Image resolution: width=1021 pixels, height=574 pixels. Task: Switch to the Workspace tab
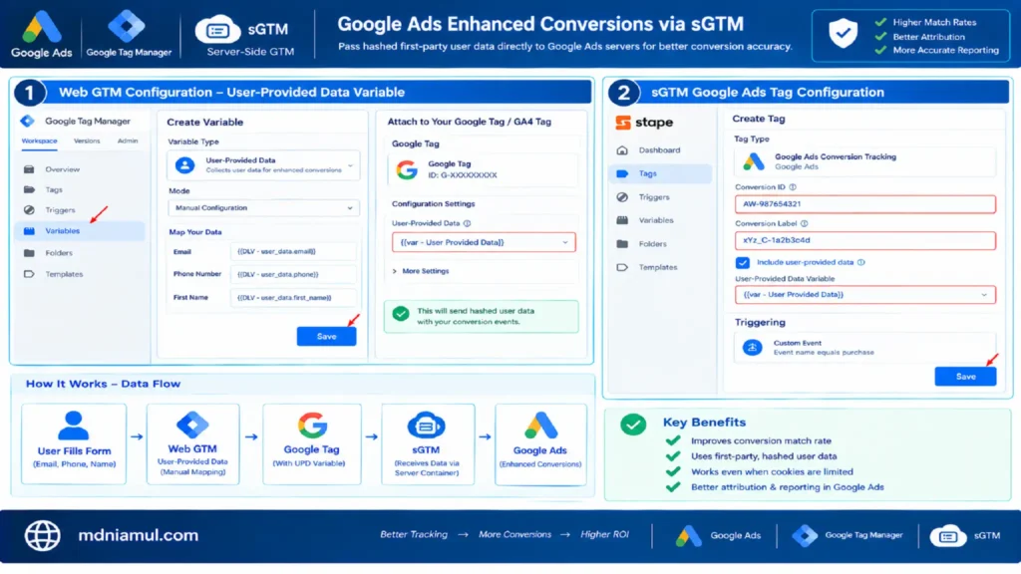39,142
